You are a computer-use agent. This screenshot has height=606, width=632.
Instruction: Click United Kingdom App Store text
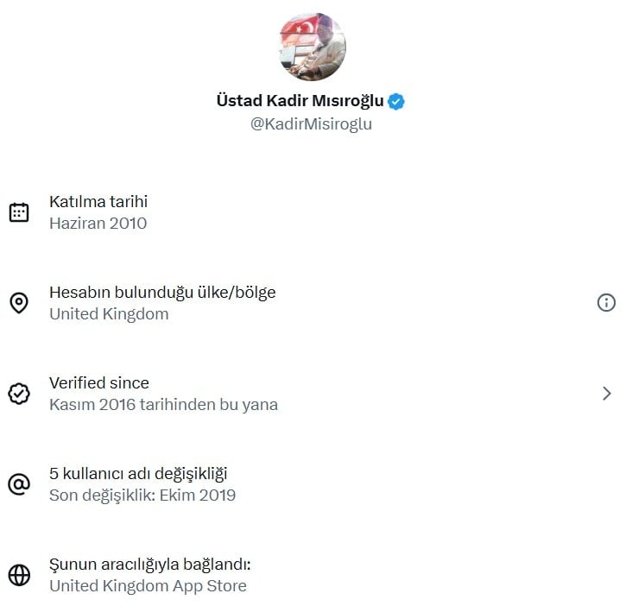tap(148, 586)
